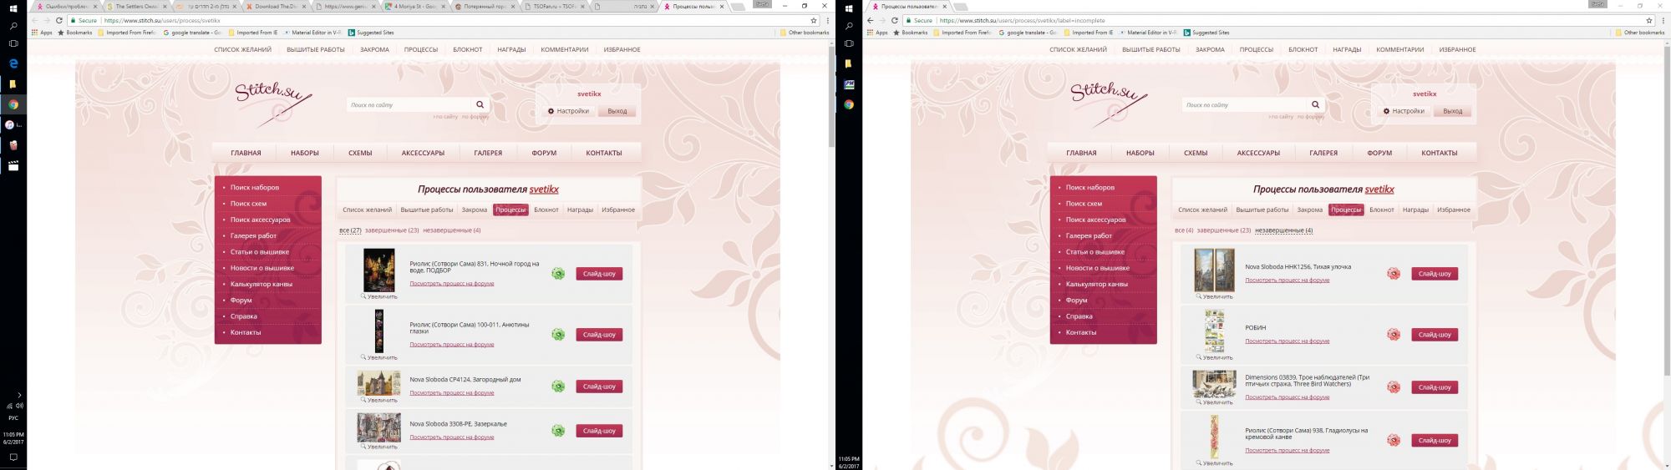
Task: Open ГАЛЕРЕЯ in left window's main menu
Action: coord(488,153)
